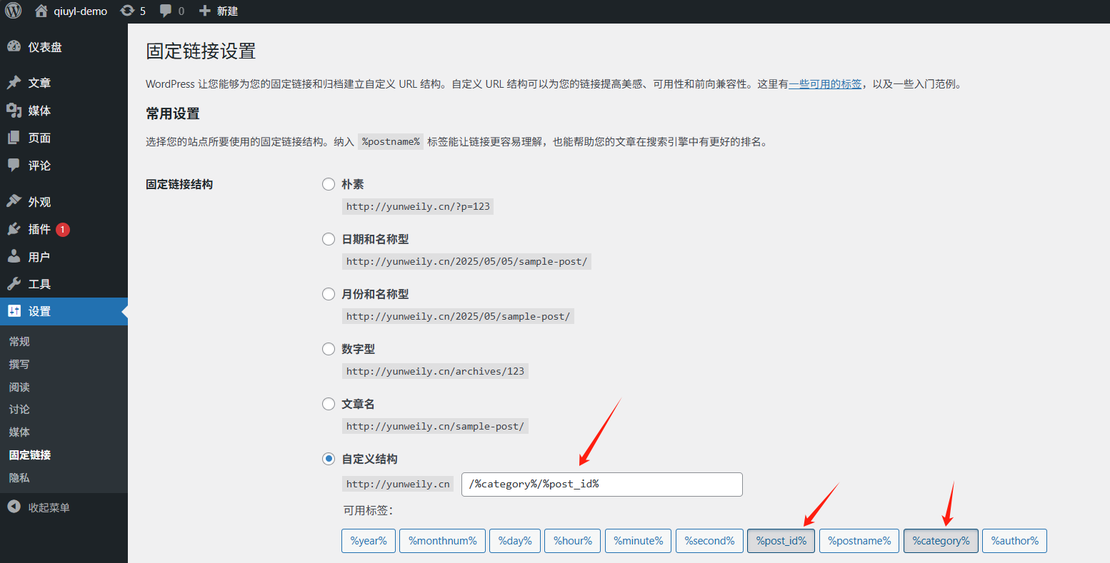Click the 仪表盘 dashboard gauge icon
The width and height of the screenshot is (1110, 563).
[x=14, y=46]
